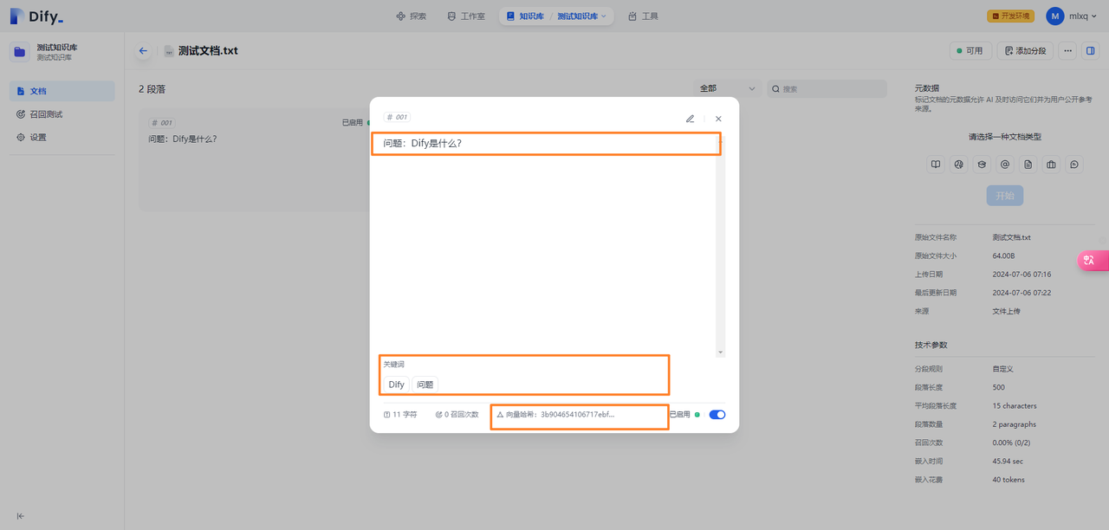The image size is (1109, 530).
Task: Close the segment detail dialog
Action: coord(718,119)
